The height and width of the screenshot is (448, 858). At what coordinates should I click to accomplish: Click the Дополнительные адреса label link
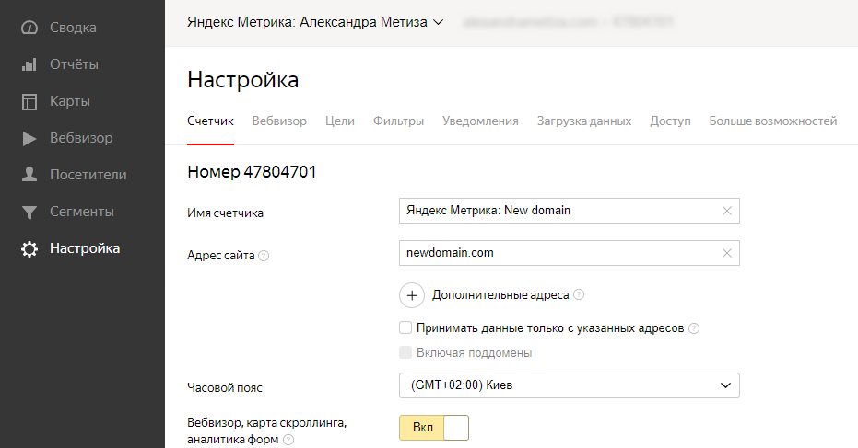[500, 295]
